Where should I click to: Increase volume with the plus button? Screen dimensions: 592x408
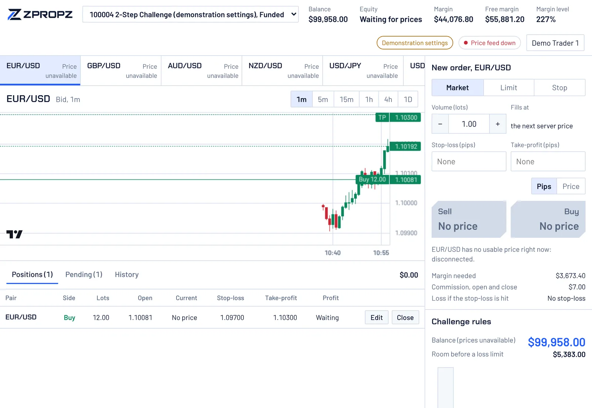(498, 124)
